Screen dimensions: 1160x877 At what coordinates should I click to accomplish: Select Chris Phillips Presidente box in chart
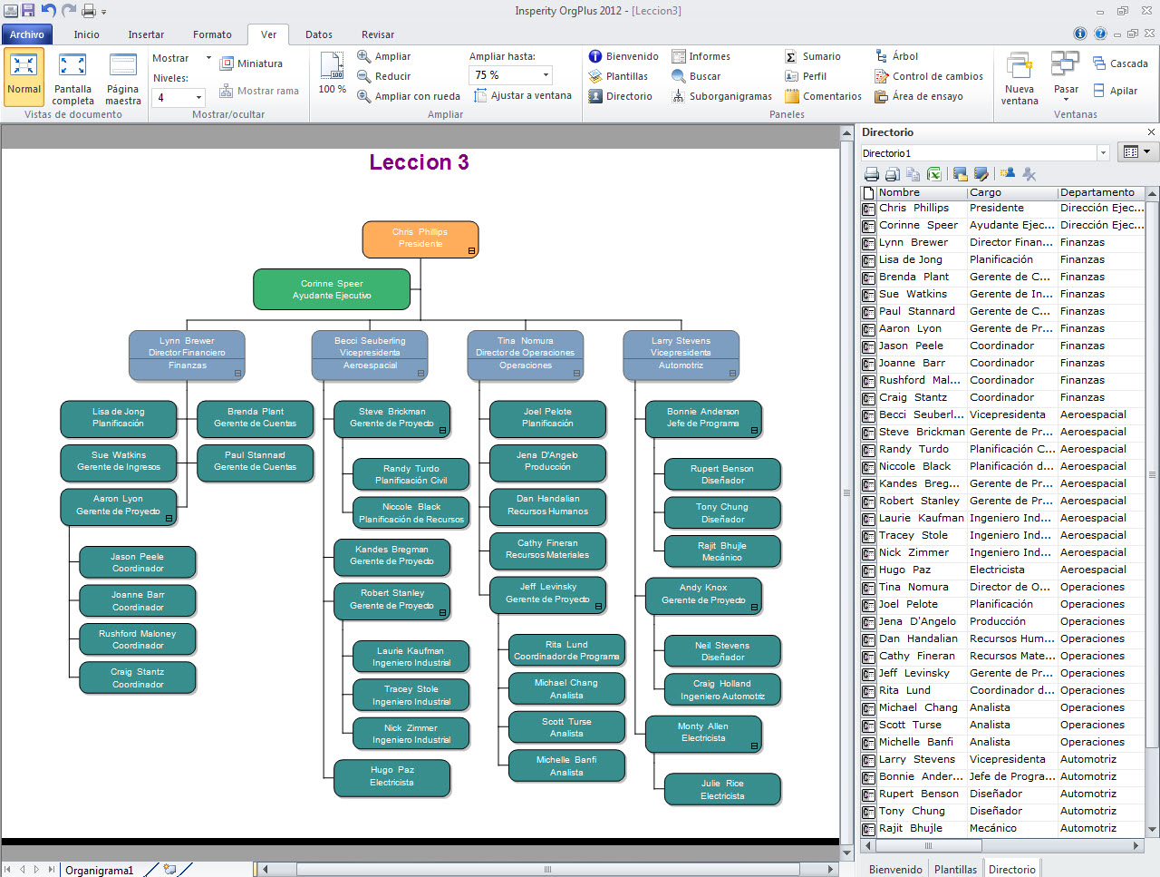(420, 239)
